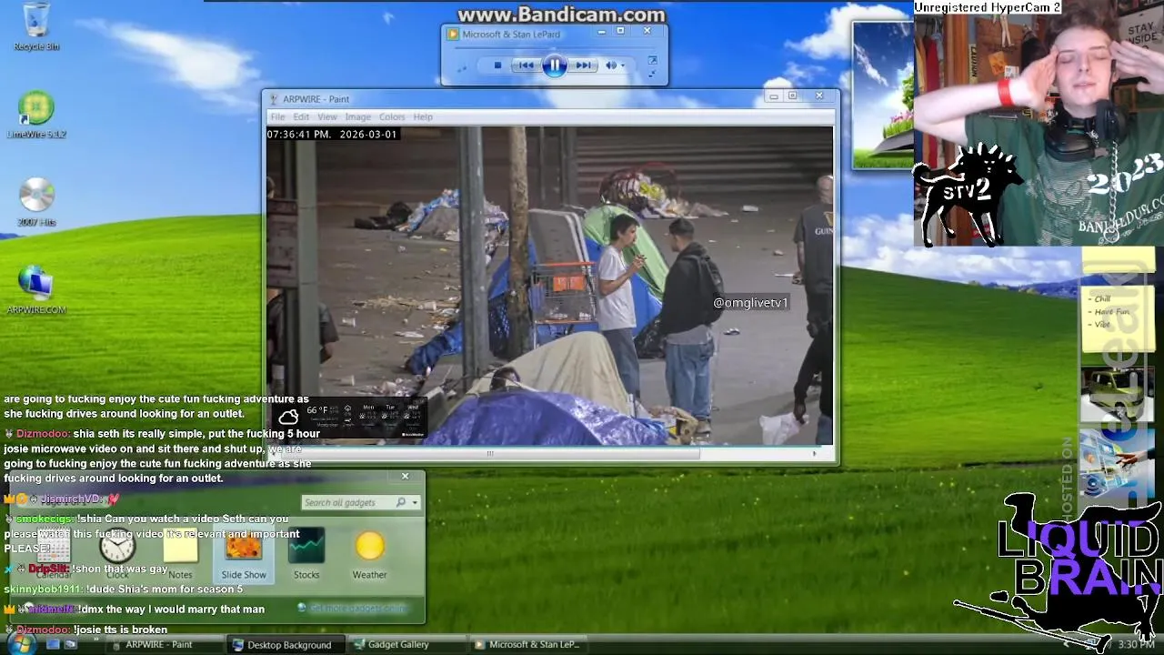The height and width of the screenshot is (655, 1164).
Task: Click the 07:36:41 PM timestamp text
Action: 298,135
